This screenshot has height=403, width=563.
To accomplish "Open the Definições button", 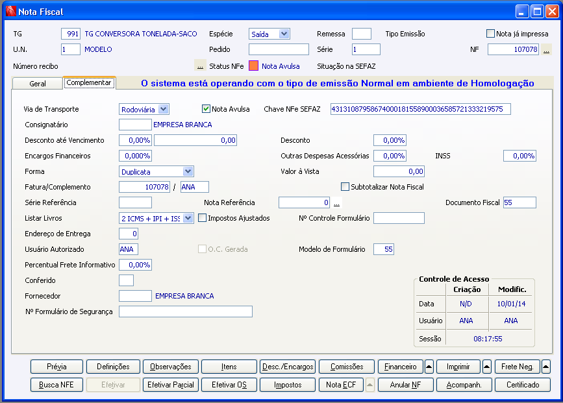I will 113,367.
